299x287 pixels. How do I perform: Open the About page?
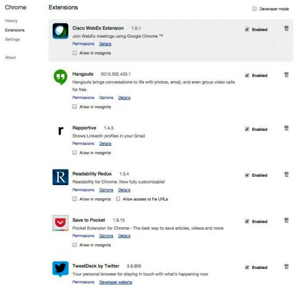pos(10,57)
